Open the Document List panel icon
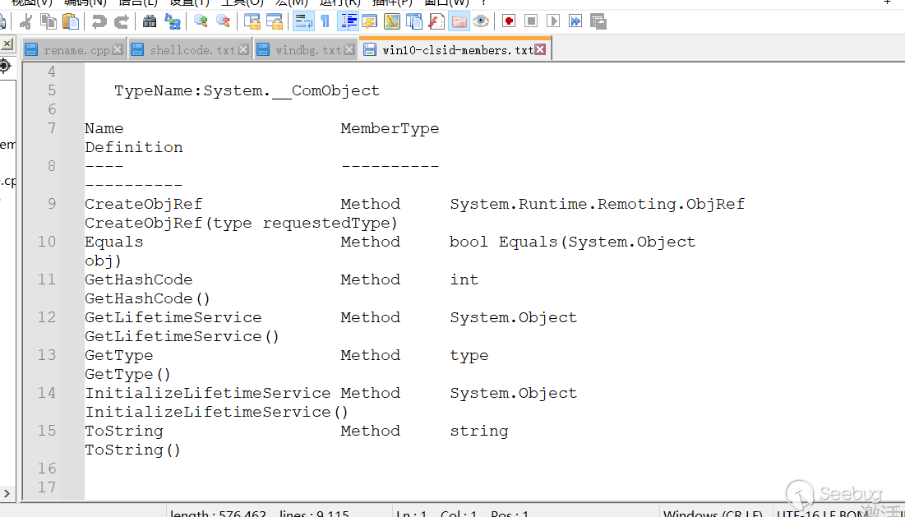Screen dimensions: 905x517 click(x=414, y=22)
